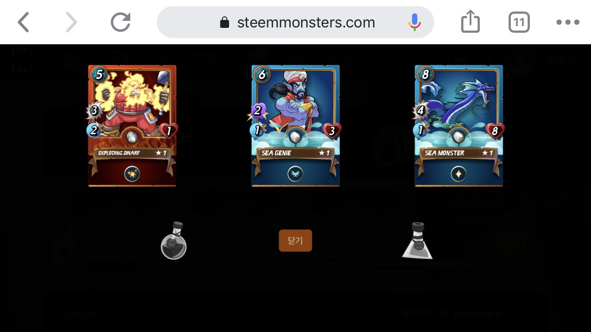Click the steemmonsters.com address bar
This screenshot has width=591, height=332.
[x=295, y=22]
